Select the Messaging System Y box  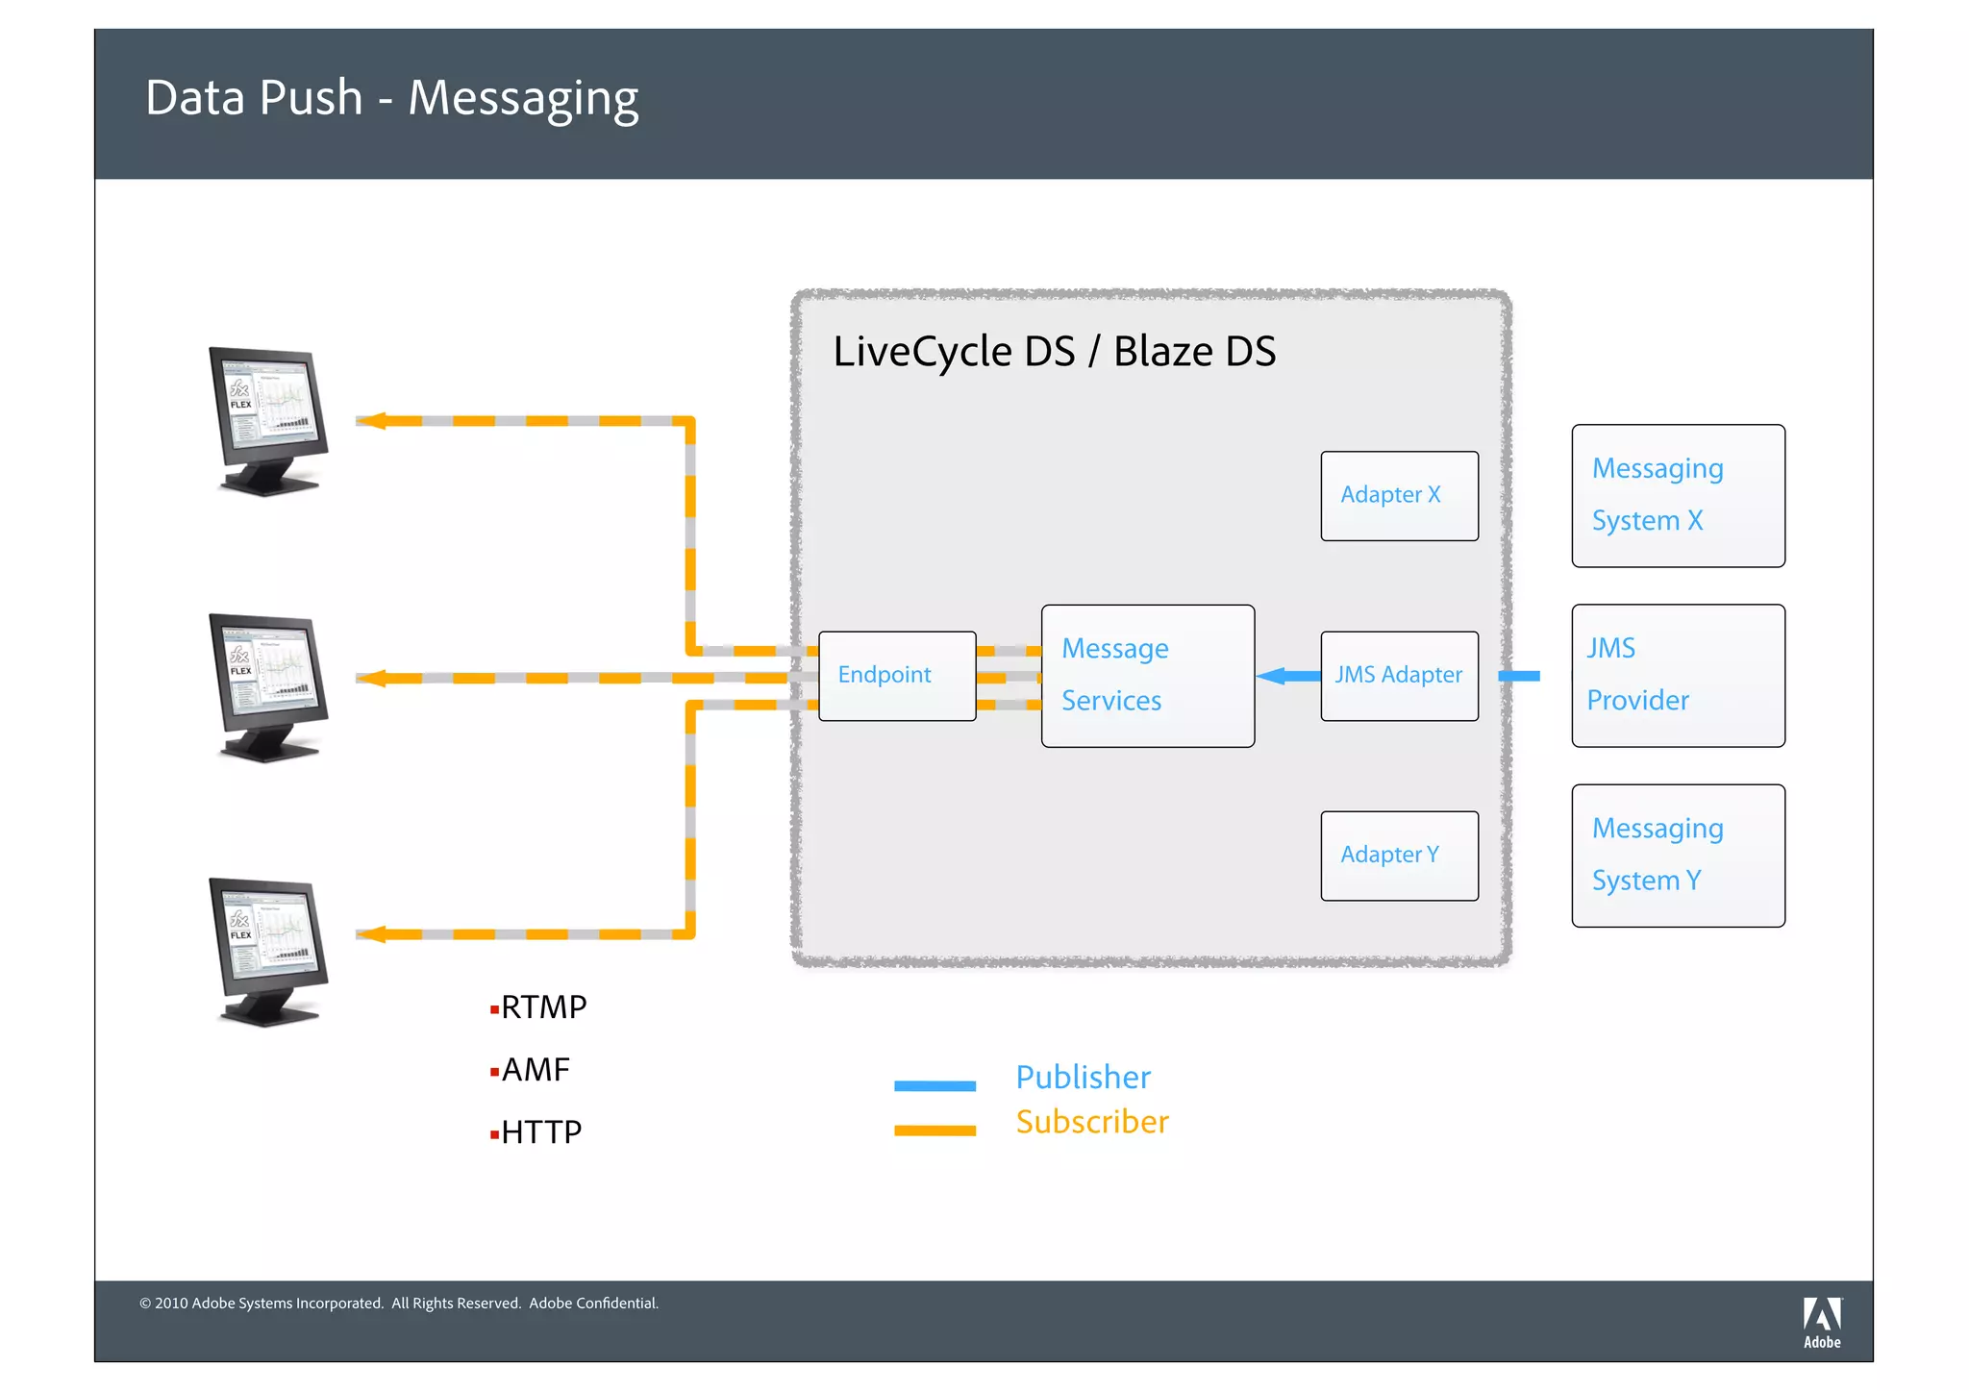1678,856
